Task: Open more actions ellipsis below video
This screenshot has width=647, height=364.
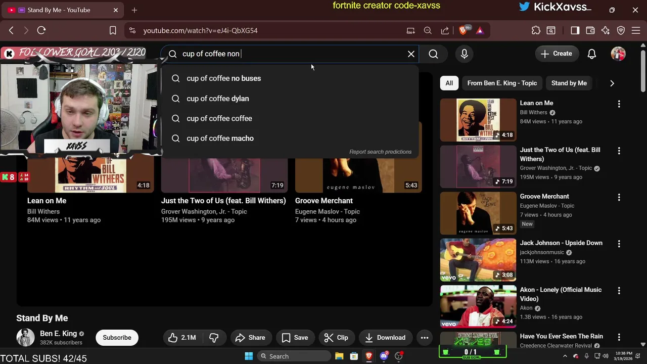Action: [425, 338]
